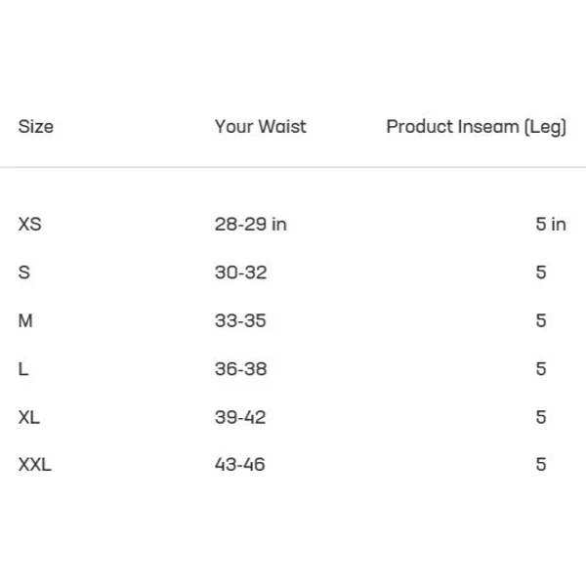
Task: Select the S size row label
Action: coord(23,272)
